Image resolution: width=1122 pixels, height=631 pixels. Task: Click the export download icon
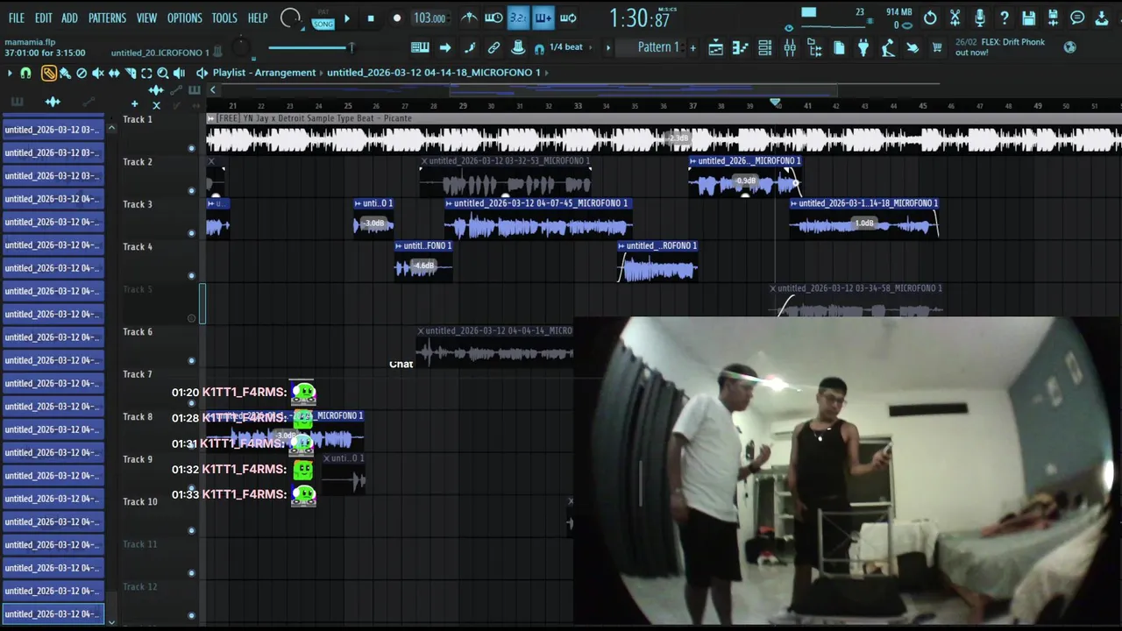1103,18
